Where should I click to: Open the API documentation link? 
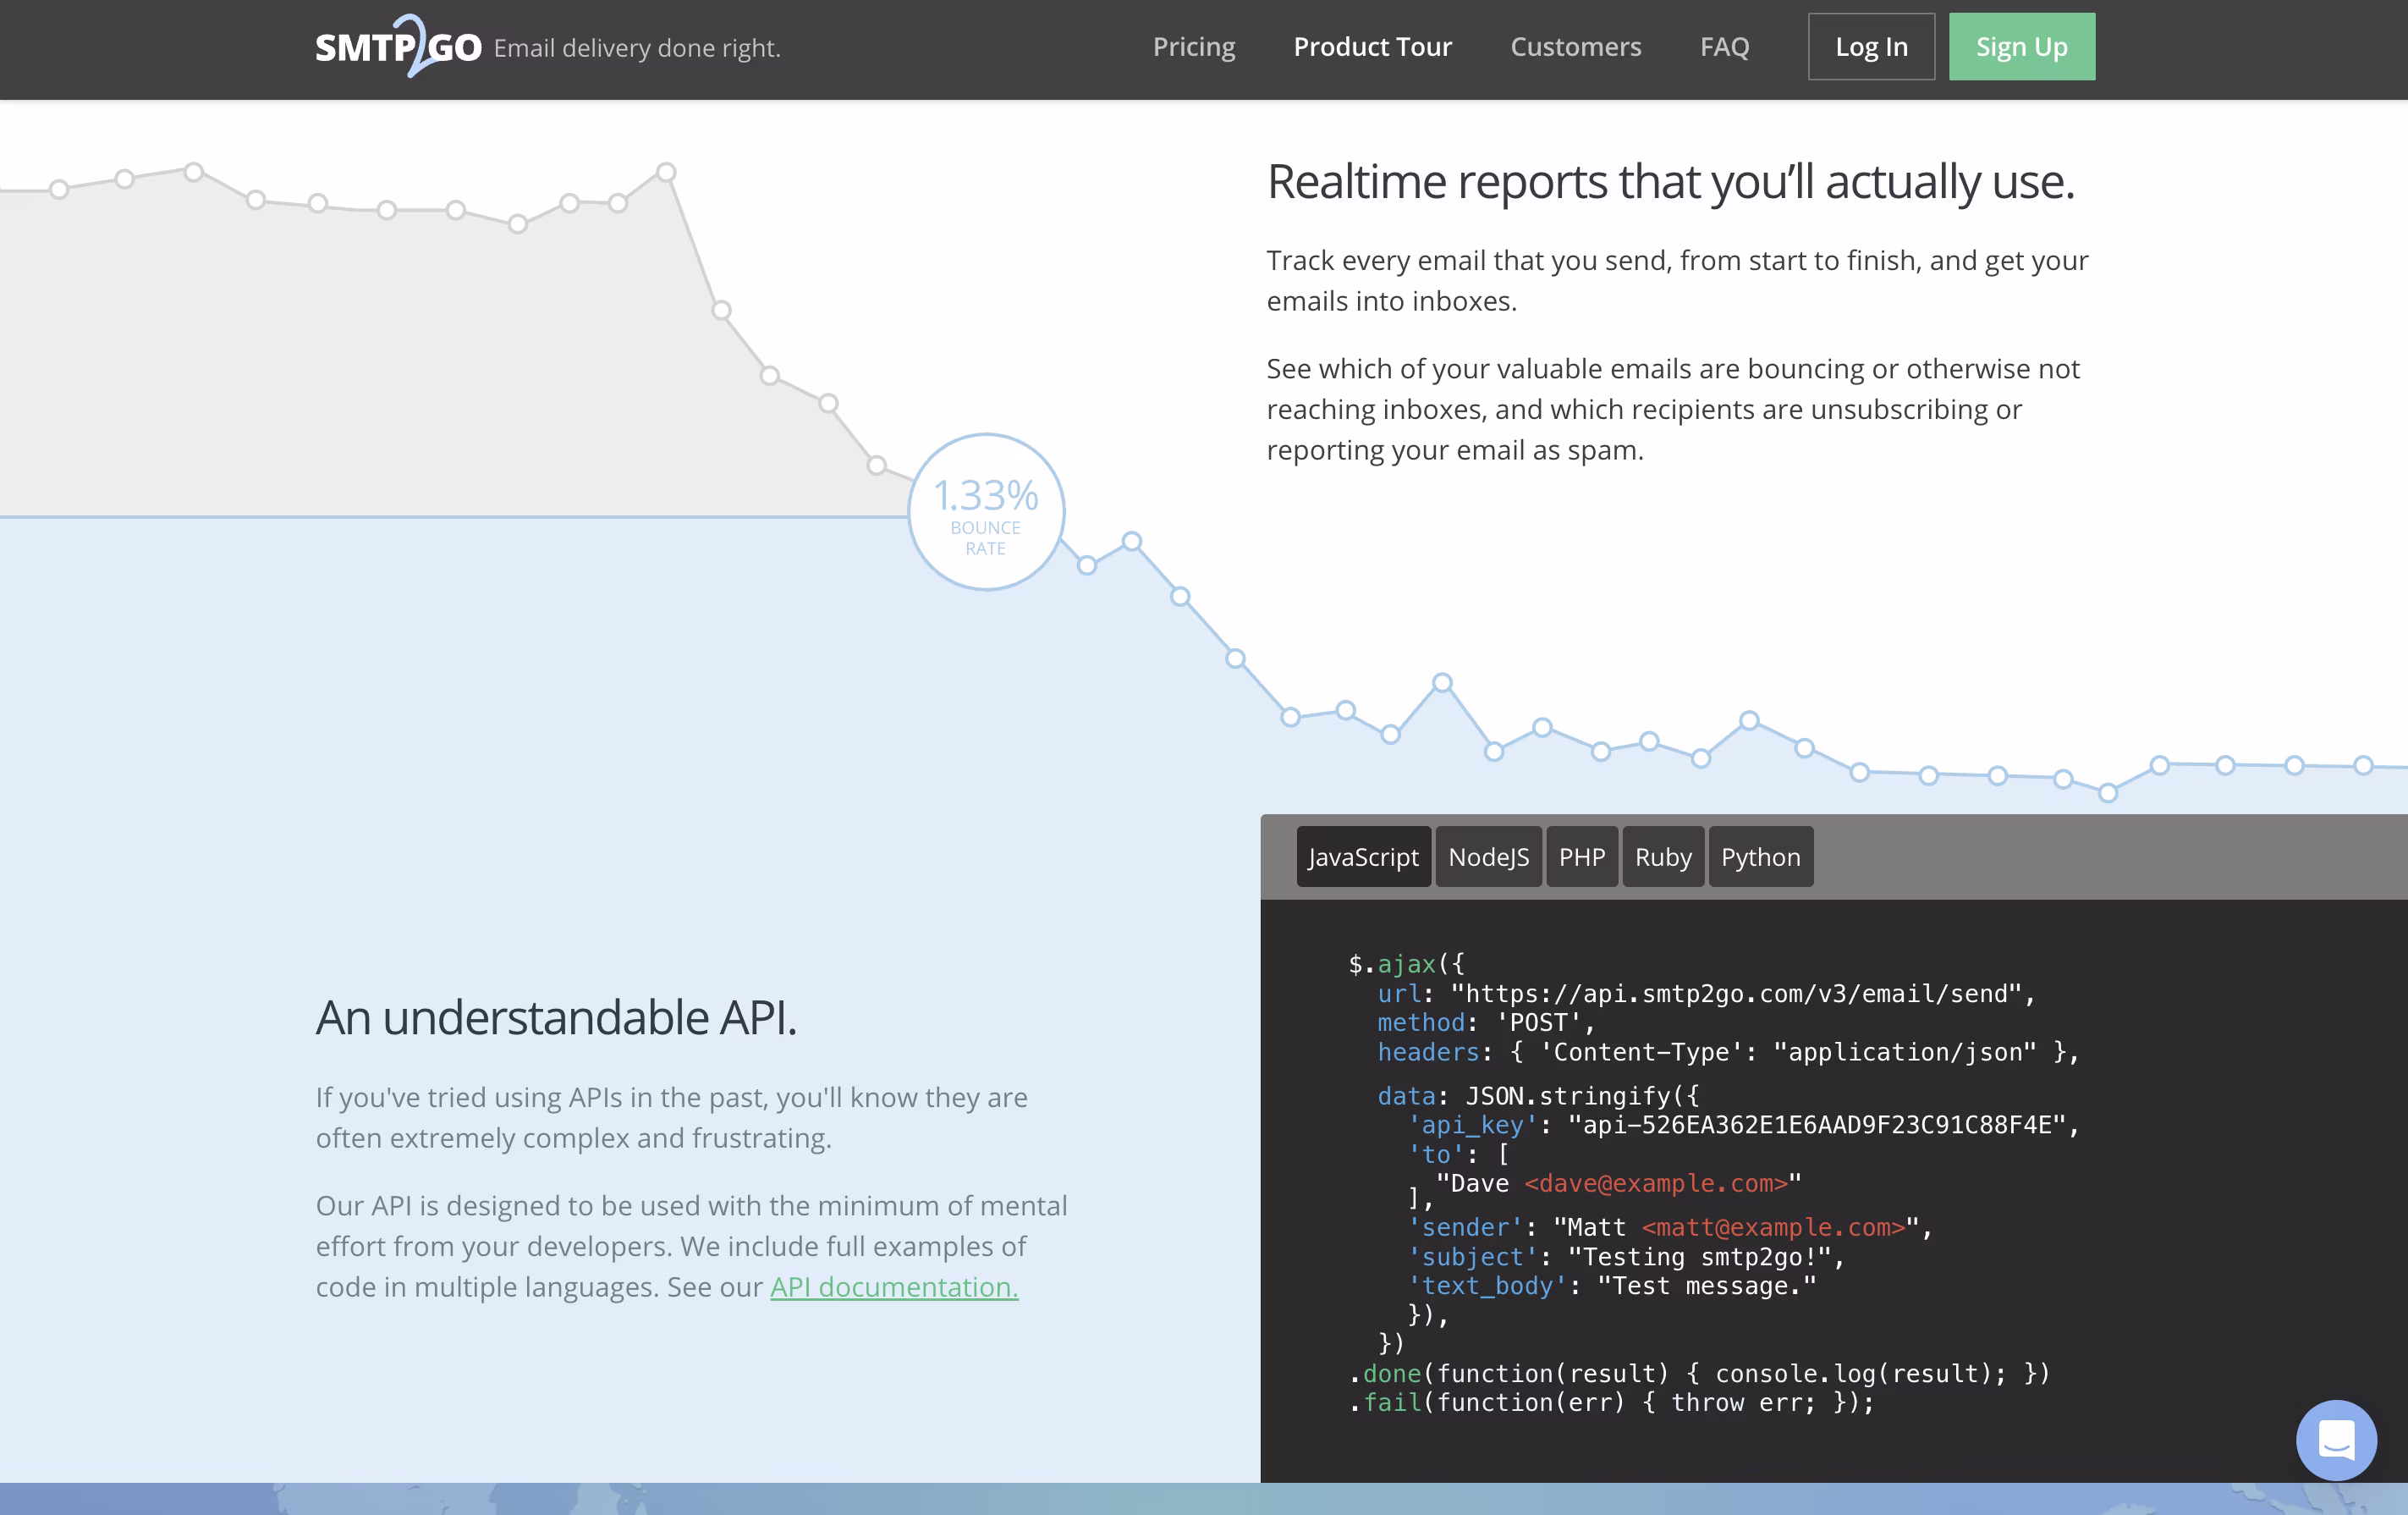(x=894, y=1287)
